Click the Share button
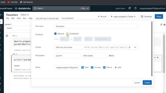The image size is (166, 93). coord(159,17)
